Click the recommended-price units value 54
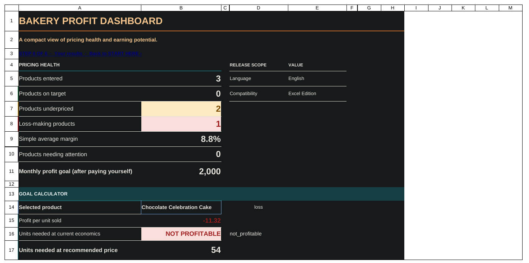Screen dimensions: 529x263 (x=181, y=250)
